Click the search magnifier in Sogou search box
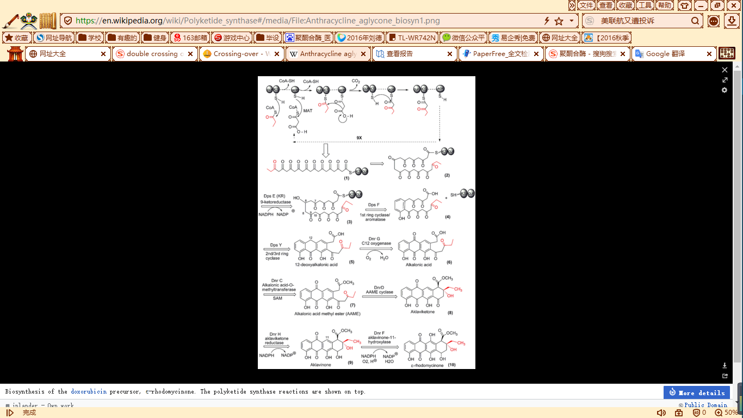The image size is (743, 418). click(x=696, y=21)
